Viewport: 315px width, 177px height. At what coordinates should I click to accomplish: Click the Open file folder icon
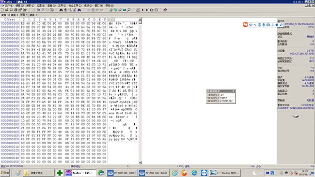point(7,10)
